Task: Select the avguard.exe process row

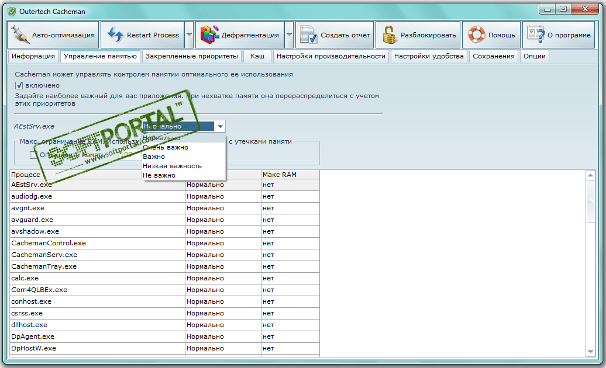Action: pyautogui.click(x=164, y=220)
